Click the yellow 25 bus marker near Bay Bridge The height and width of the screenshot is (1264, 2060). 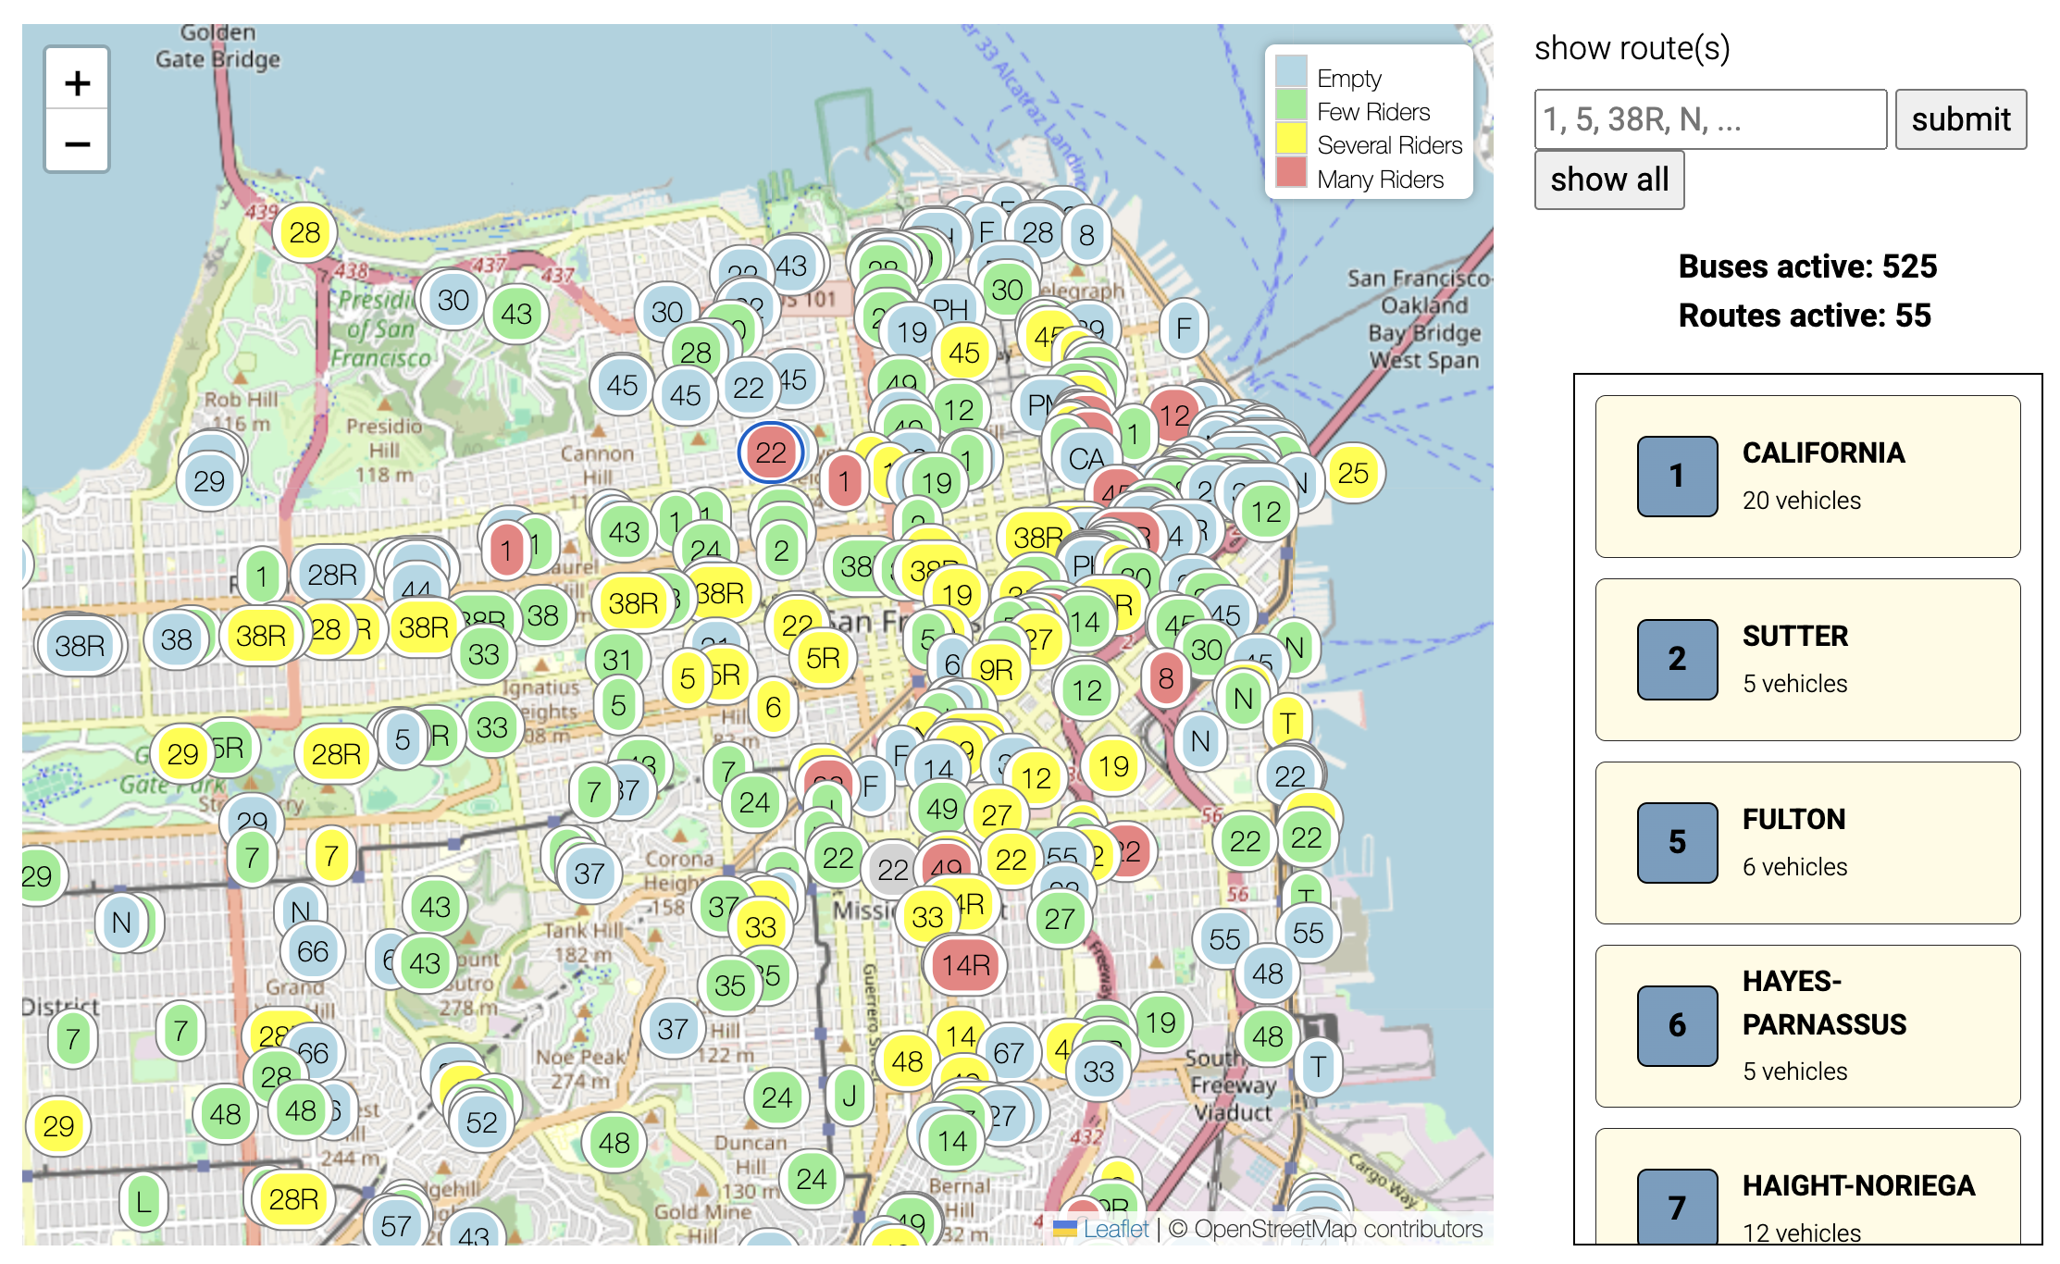point(1352,473)
